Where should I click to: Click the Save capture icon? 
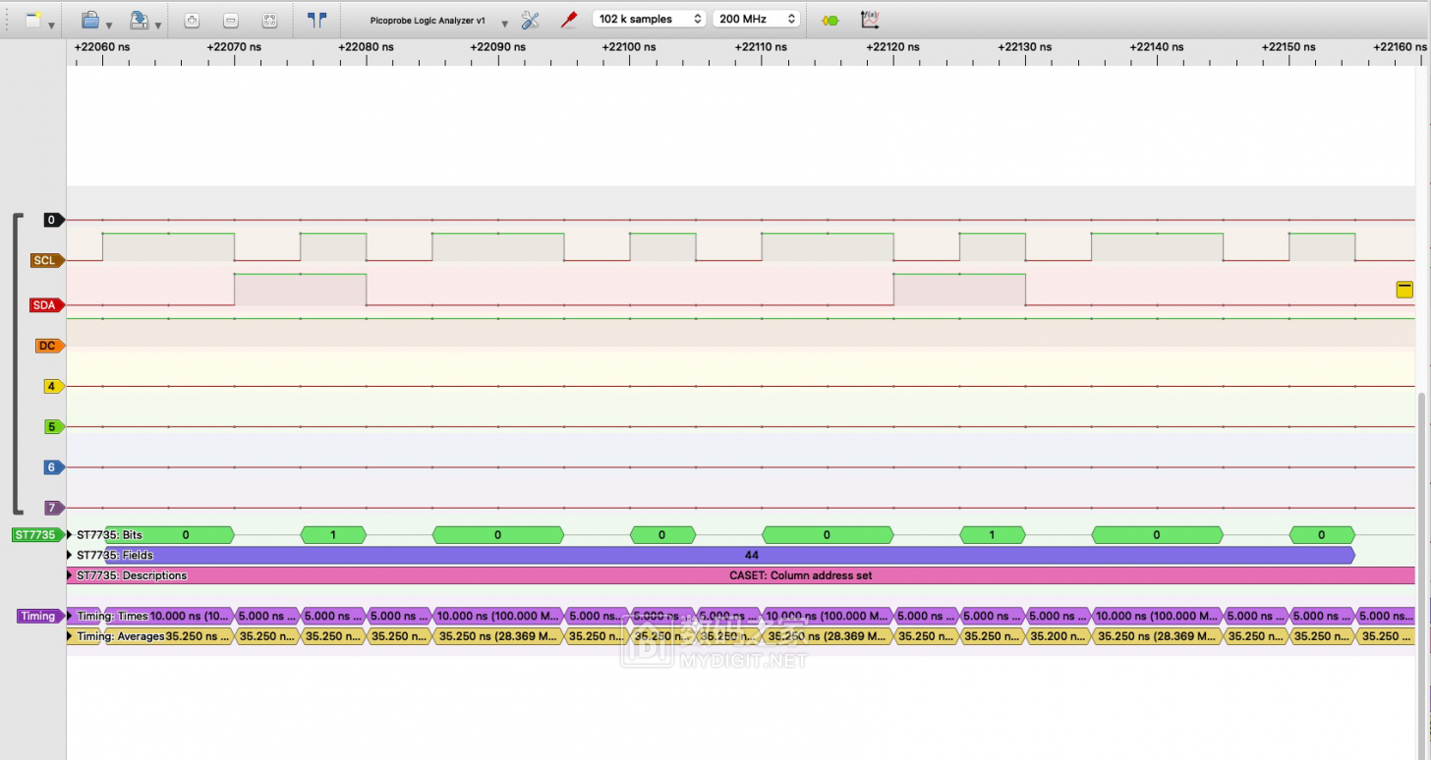[139, 20]
